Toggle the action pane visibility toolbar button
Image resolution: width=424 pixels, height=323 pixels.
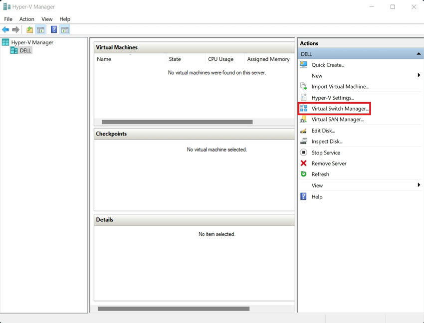(64, 29)
